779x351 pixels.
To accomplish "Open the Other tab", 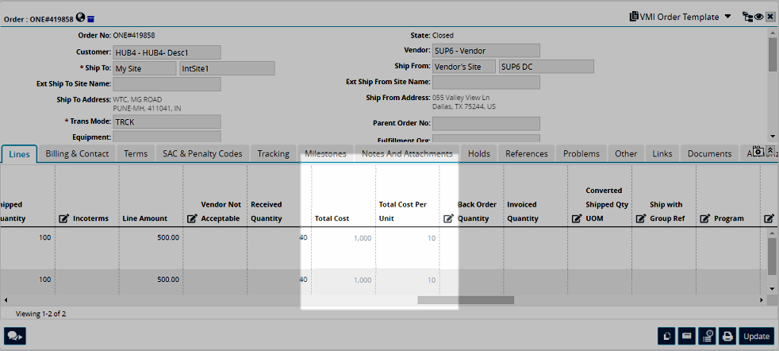I will point(626,153).
